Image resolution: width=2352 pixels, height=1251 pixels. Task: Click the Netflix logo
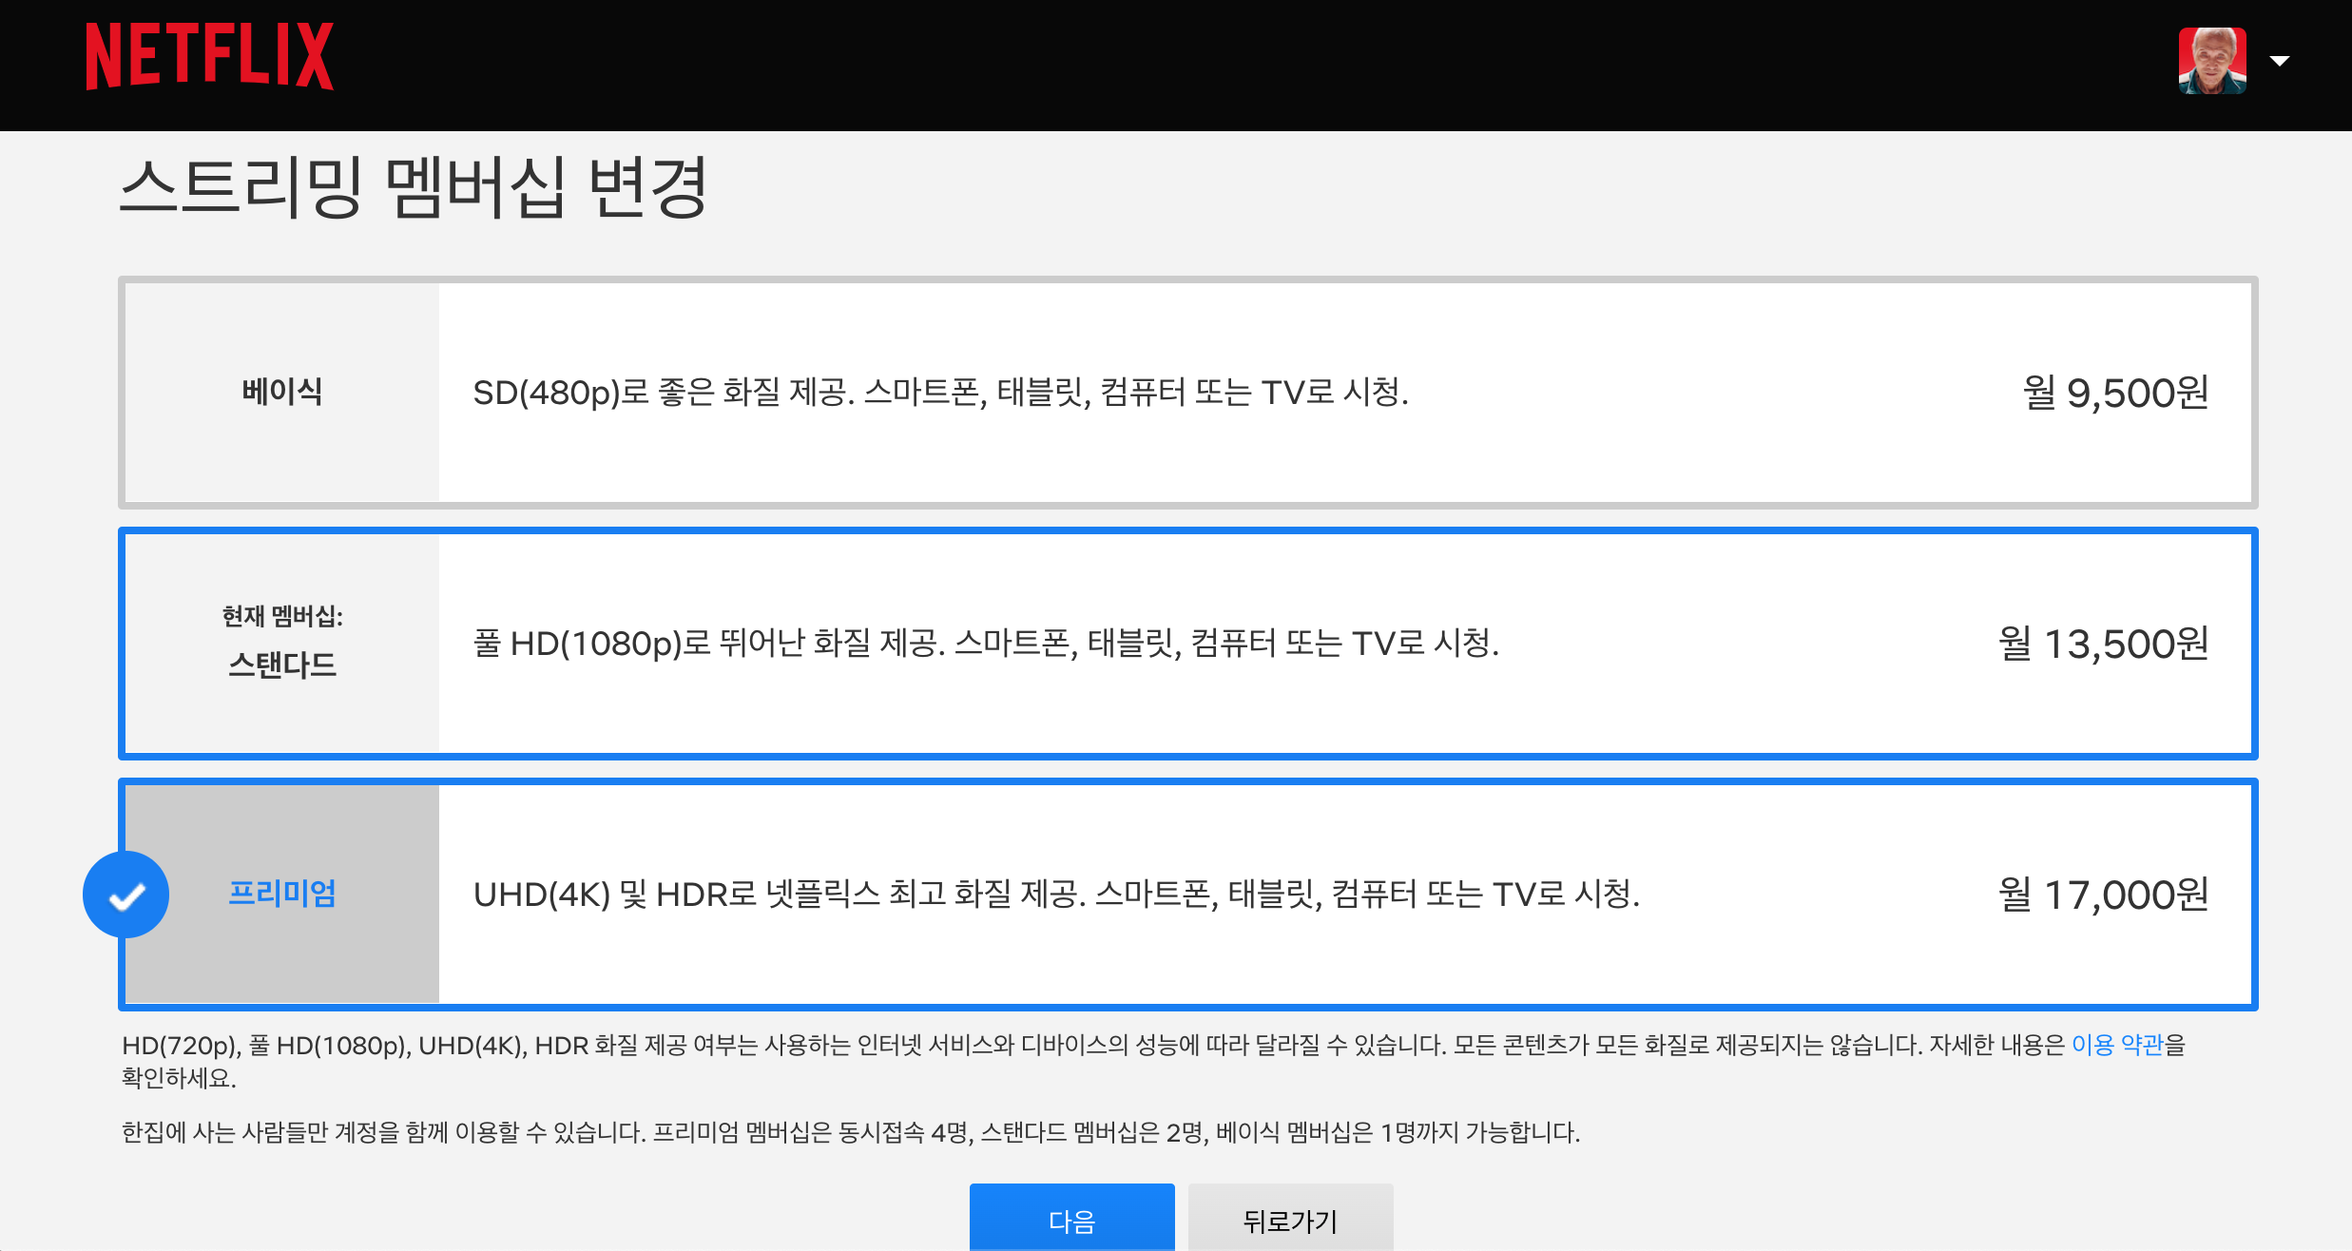210,57
